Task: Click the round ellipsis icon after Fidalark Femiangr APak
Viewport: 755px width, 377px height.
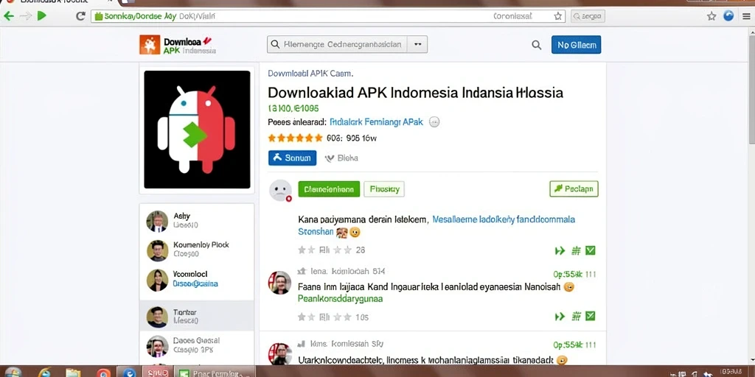Action: (x=434, y=122)
